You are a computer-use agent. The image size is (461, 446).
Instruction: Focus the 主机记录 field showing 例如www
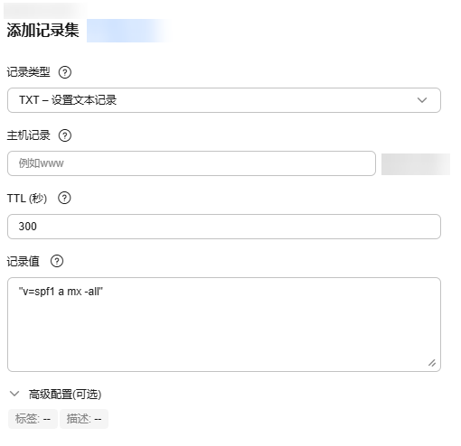pos(192,163)
